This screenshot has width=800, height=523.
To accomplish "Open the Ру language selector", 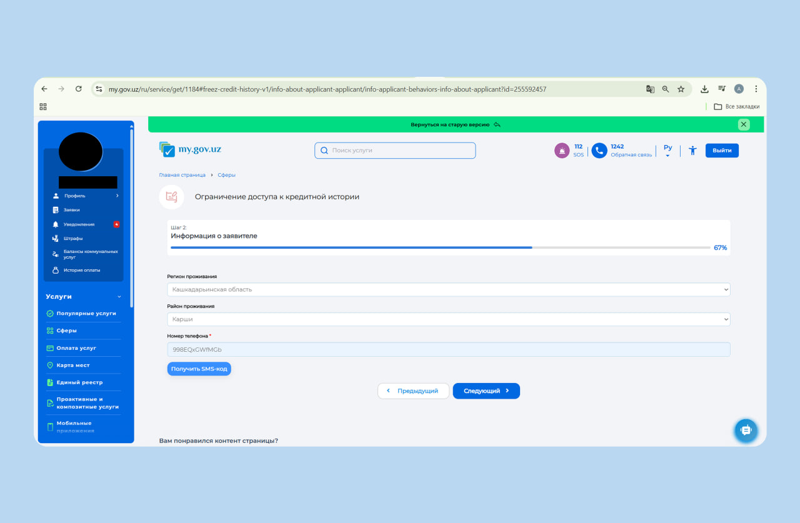I will tap(667, 151).
